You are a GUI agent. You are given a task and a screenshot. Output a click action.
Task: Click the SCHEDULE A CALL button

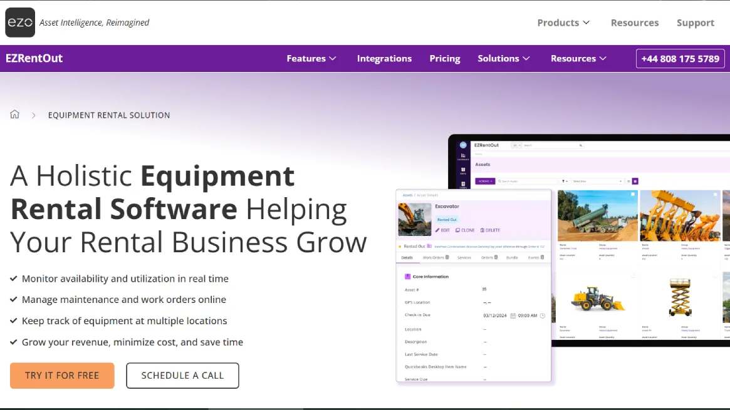click(x=182, y=376)
